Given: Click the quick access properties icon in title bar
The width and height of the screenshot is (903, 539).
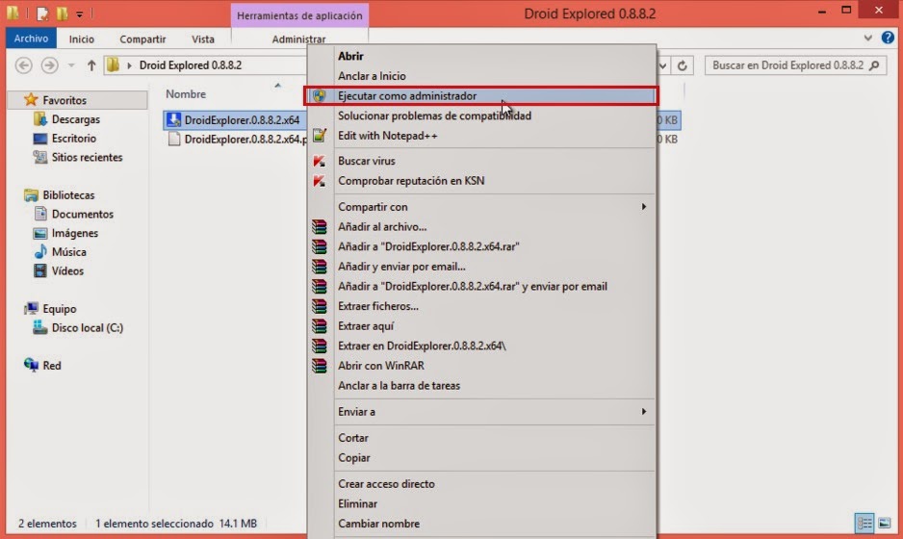Looking at the screenshot, I should [x=42, y=13].
